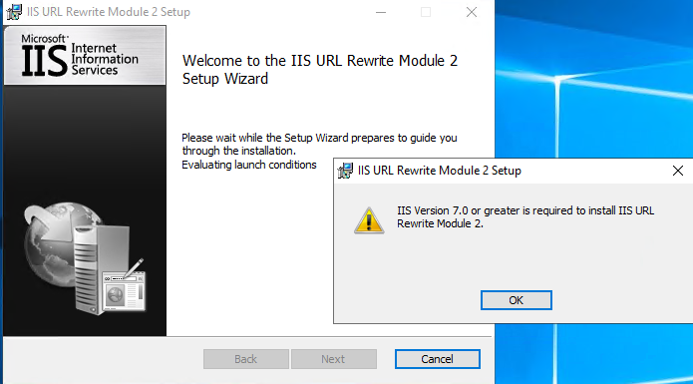The image size is (693, 384).
Task: Click the 'IIS Version 7.0 or greater' message text
Action: [x=525, y=217]
